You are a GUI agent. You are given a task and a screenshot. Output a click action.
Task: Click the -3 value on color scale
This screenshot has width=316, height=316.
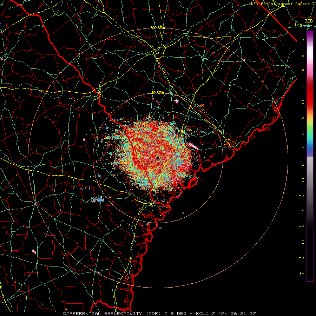302,196
